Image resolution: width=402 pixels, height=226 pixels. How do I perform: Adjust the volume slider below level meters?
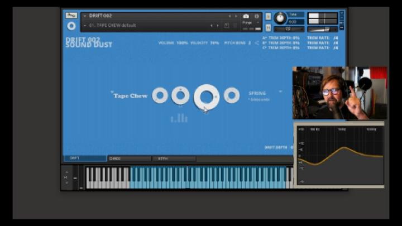coord(322,30)
